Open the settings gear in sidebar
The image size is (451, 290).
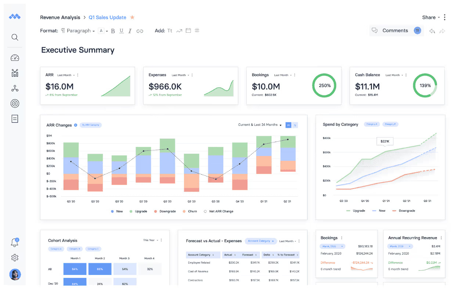[x=15, y=258]
